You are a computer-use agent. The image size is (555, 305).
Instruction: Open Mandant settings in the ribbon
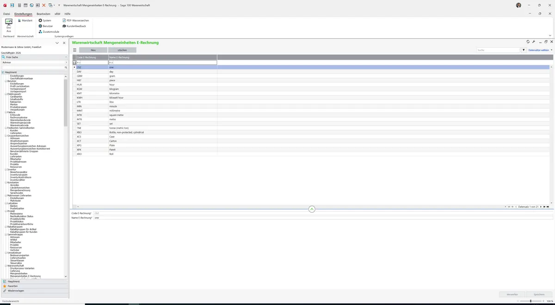tap(25, 20)
